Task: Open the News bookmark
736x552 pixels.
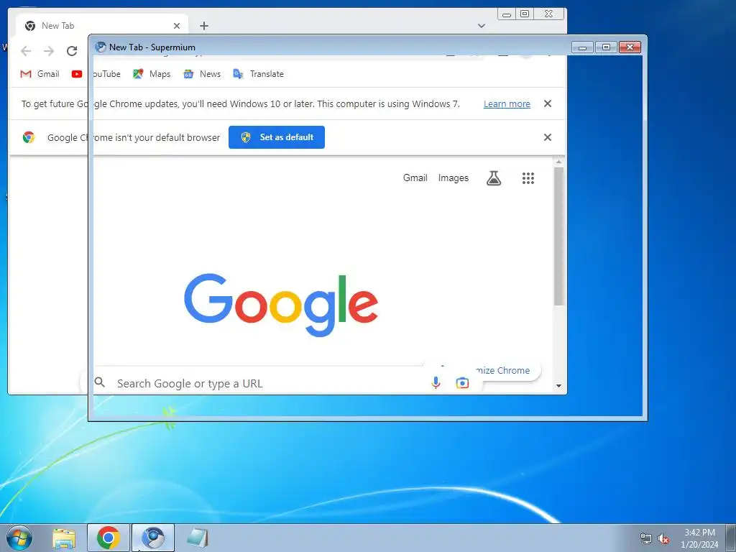Action: click(x=202, y=74)
